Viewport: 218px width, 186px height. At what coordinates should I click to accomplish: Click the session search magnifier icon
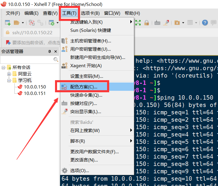pos(56,60)
